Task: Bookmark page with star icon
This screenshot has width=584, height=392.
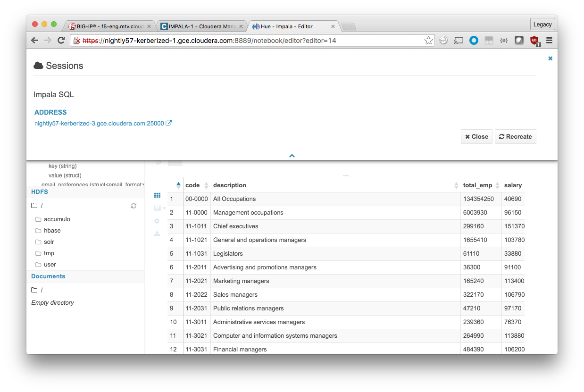Action: pyautogui.click(x=428, y=41)
